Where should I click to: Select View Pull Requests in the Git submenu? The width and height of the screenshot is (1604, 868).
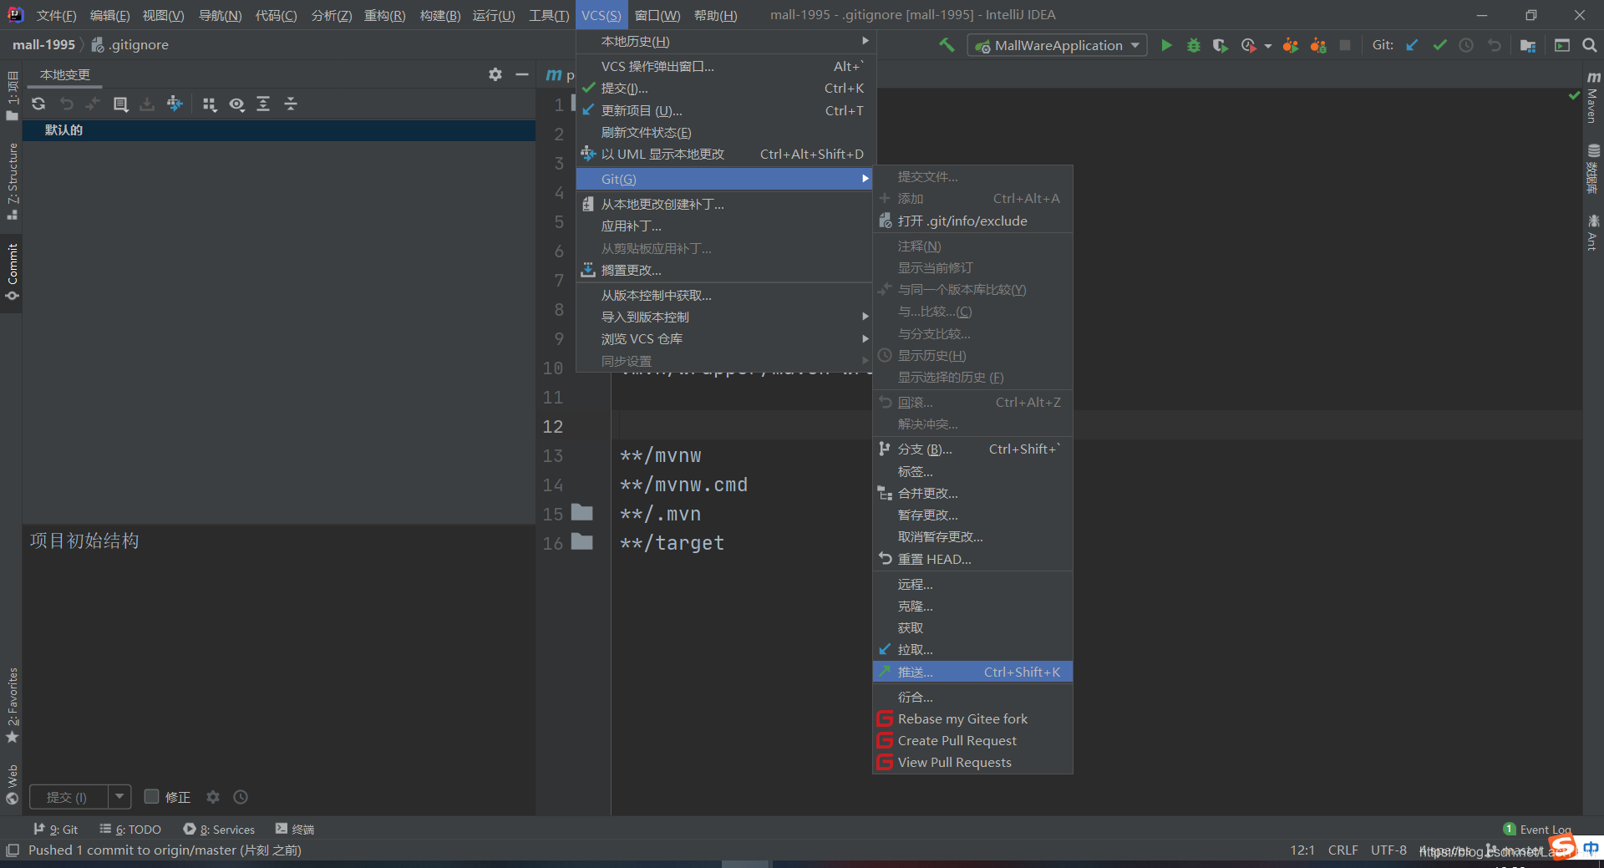[x=972, y=762]
